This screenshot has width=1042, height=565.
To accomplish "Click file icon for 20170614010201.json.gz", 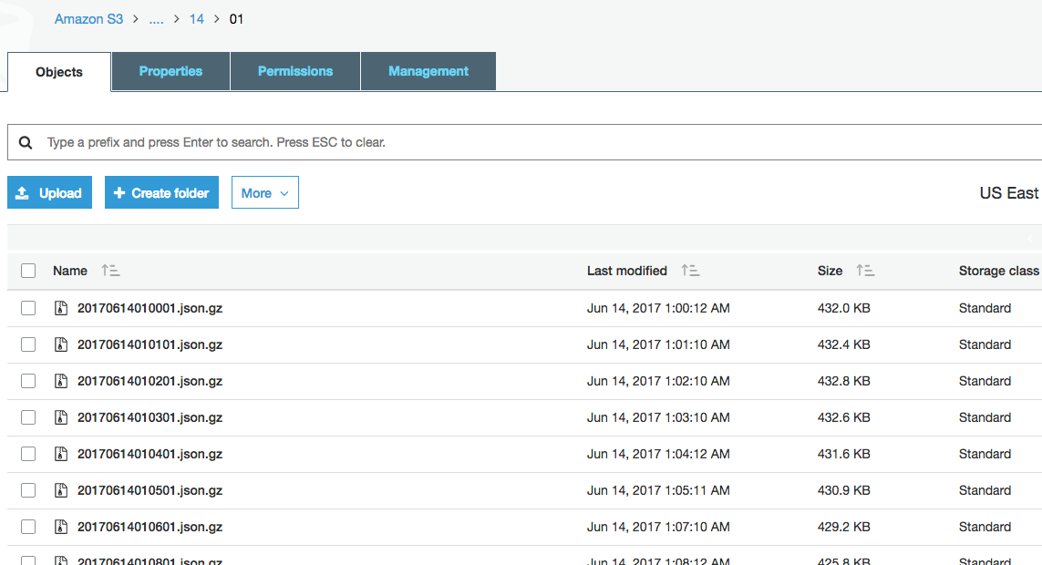I will [61, 381].
